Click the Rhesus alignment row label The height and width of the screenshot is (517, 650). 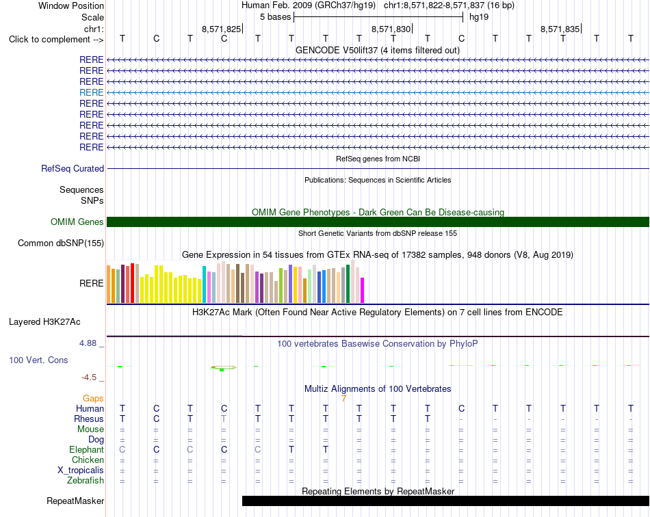[x=89, y=419]
